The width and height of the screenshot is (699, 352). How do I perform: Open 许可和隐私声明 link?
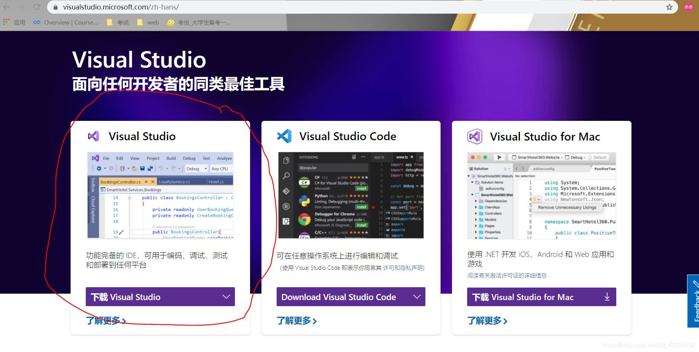403,268
